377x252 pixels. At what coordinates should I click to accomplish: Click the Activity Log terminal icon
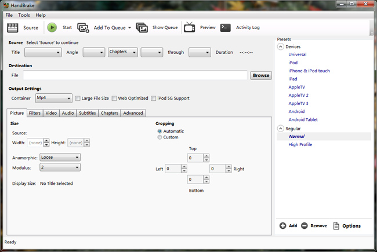225,28
